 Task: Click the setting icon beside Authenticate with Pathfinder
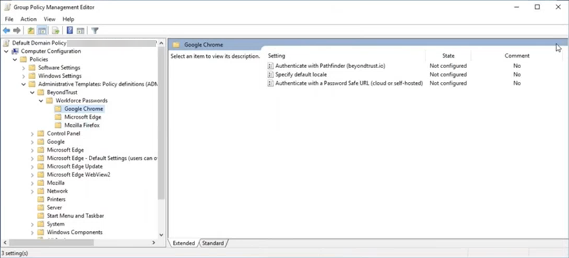point(270,66)
